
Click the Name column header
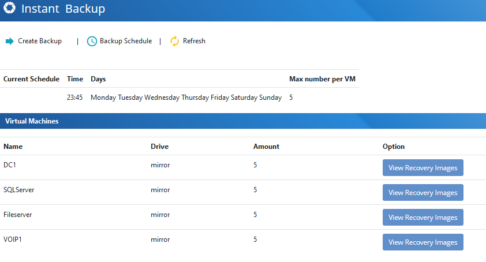pos(13,147)
